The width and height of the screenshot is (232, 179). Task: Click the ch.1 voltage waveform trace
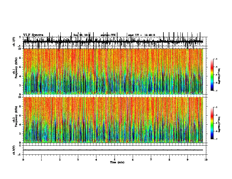(x=113, y=42)
